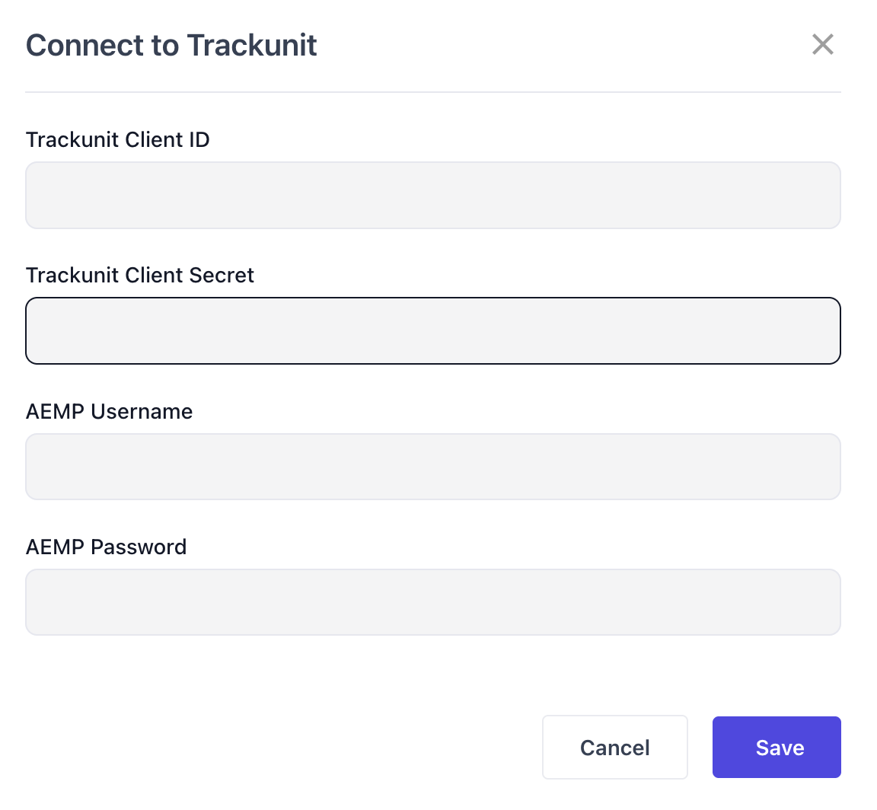Click the purple Save button
The image size is (877, 810).
777,748
